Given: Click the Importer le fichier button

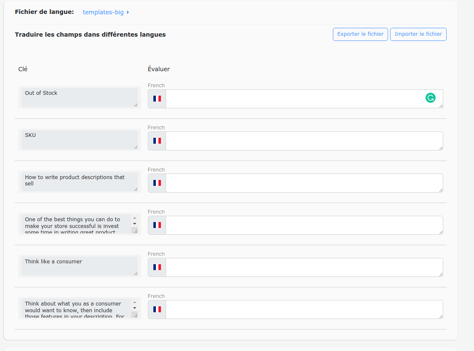Looking at the screenshot, I should tap(418, 34).
